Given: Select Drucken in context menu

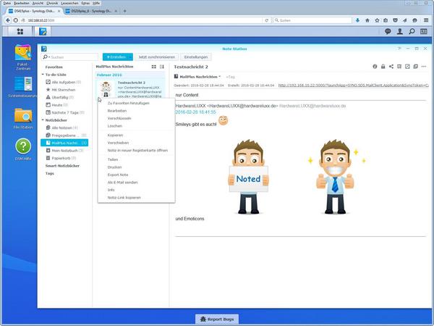Looking at the screenshot, I should point(114,167).
